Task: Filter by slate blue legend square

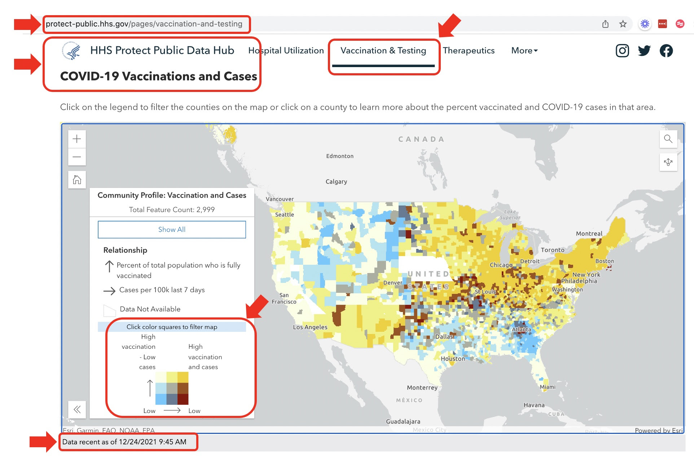Action: coord(172,399)
